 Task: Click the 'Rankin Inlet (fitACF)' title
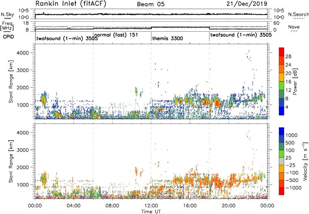click(x=71, y=3)
